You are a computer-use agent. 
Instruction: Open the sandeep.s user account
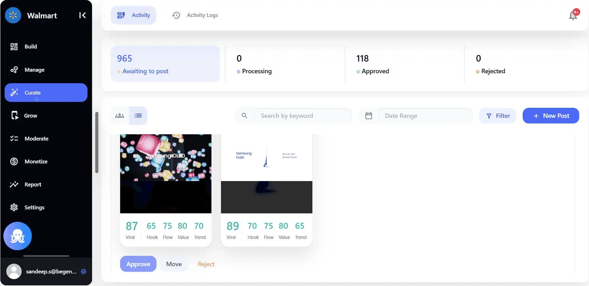coord(46,272)
